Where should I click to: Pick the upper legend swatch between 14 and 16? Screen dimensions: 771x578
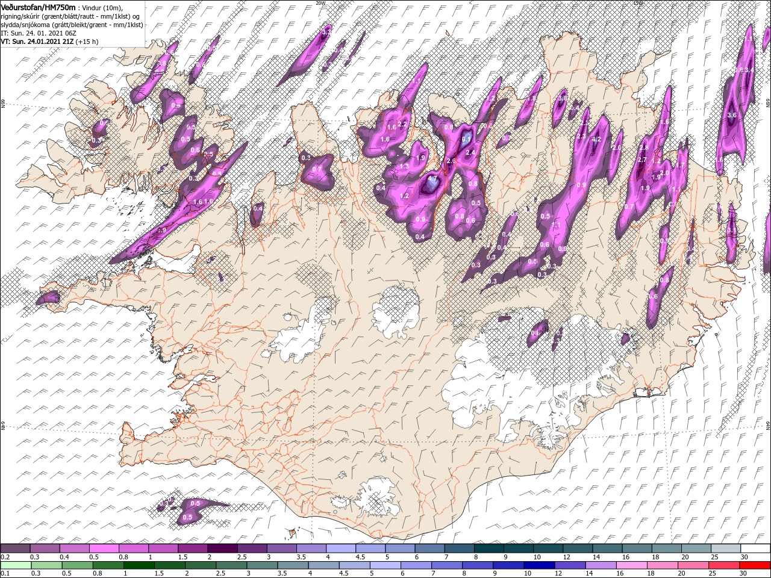click(x=607, y=548)
